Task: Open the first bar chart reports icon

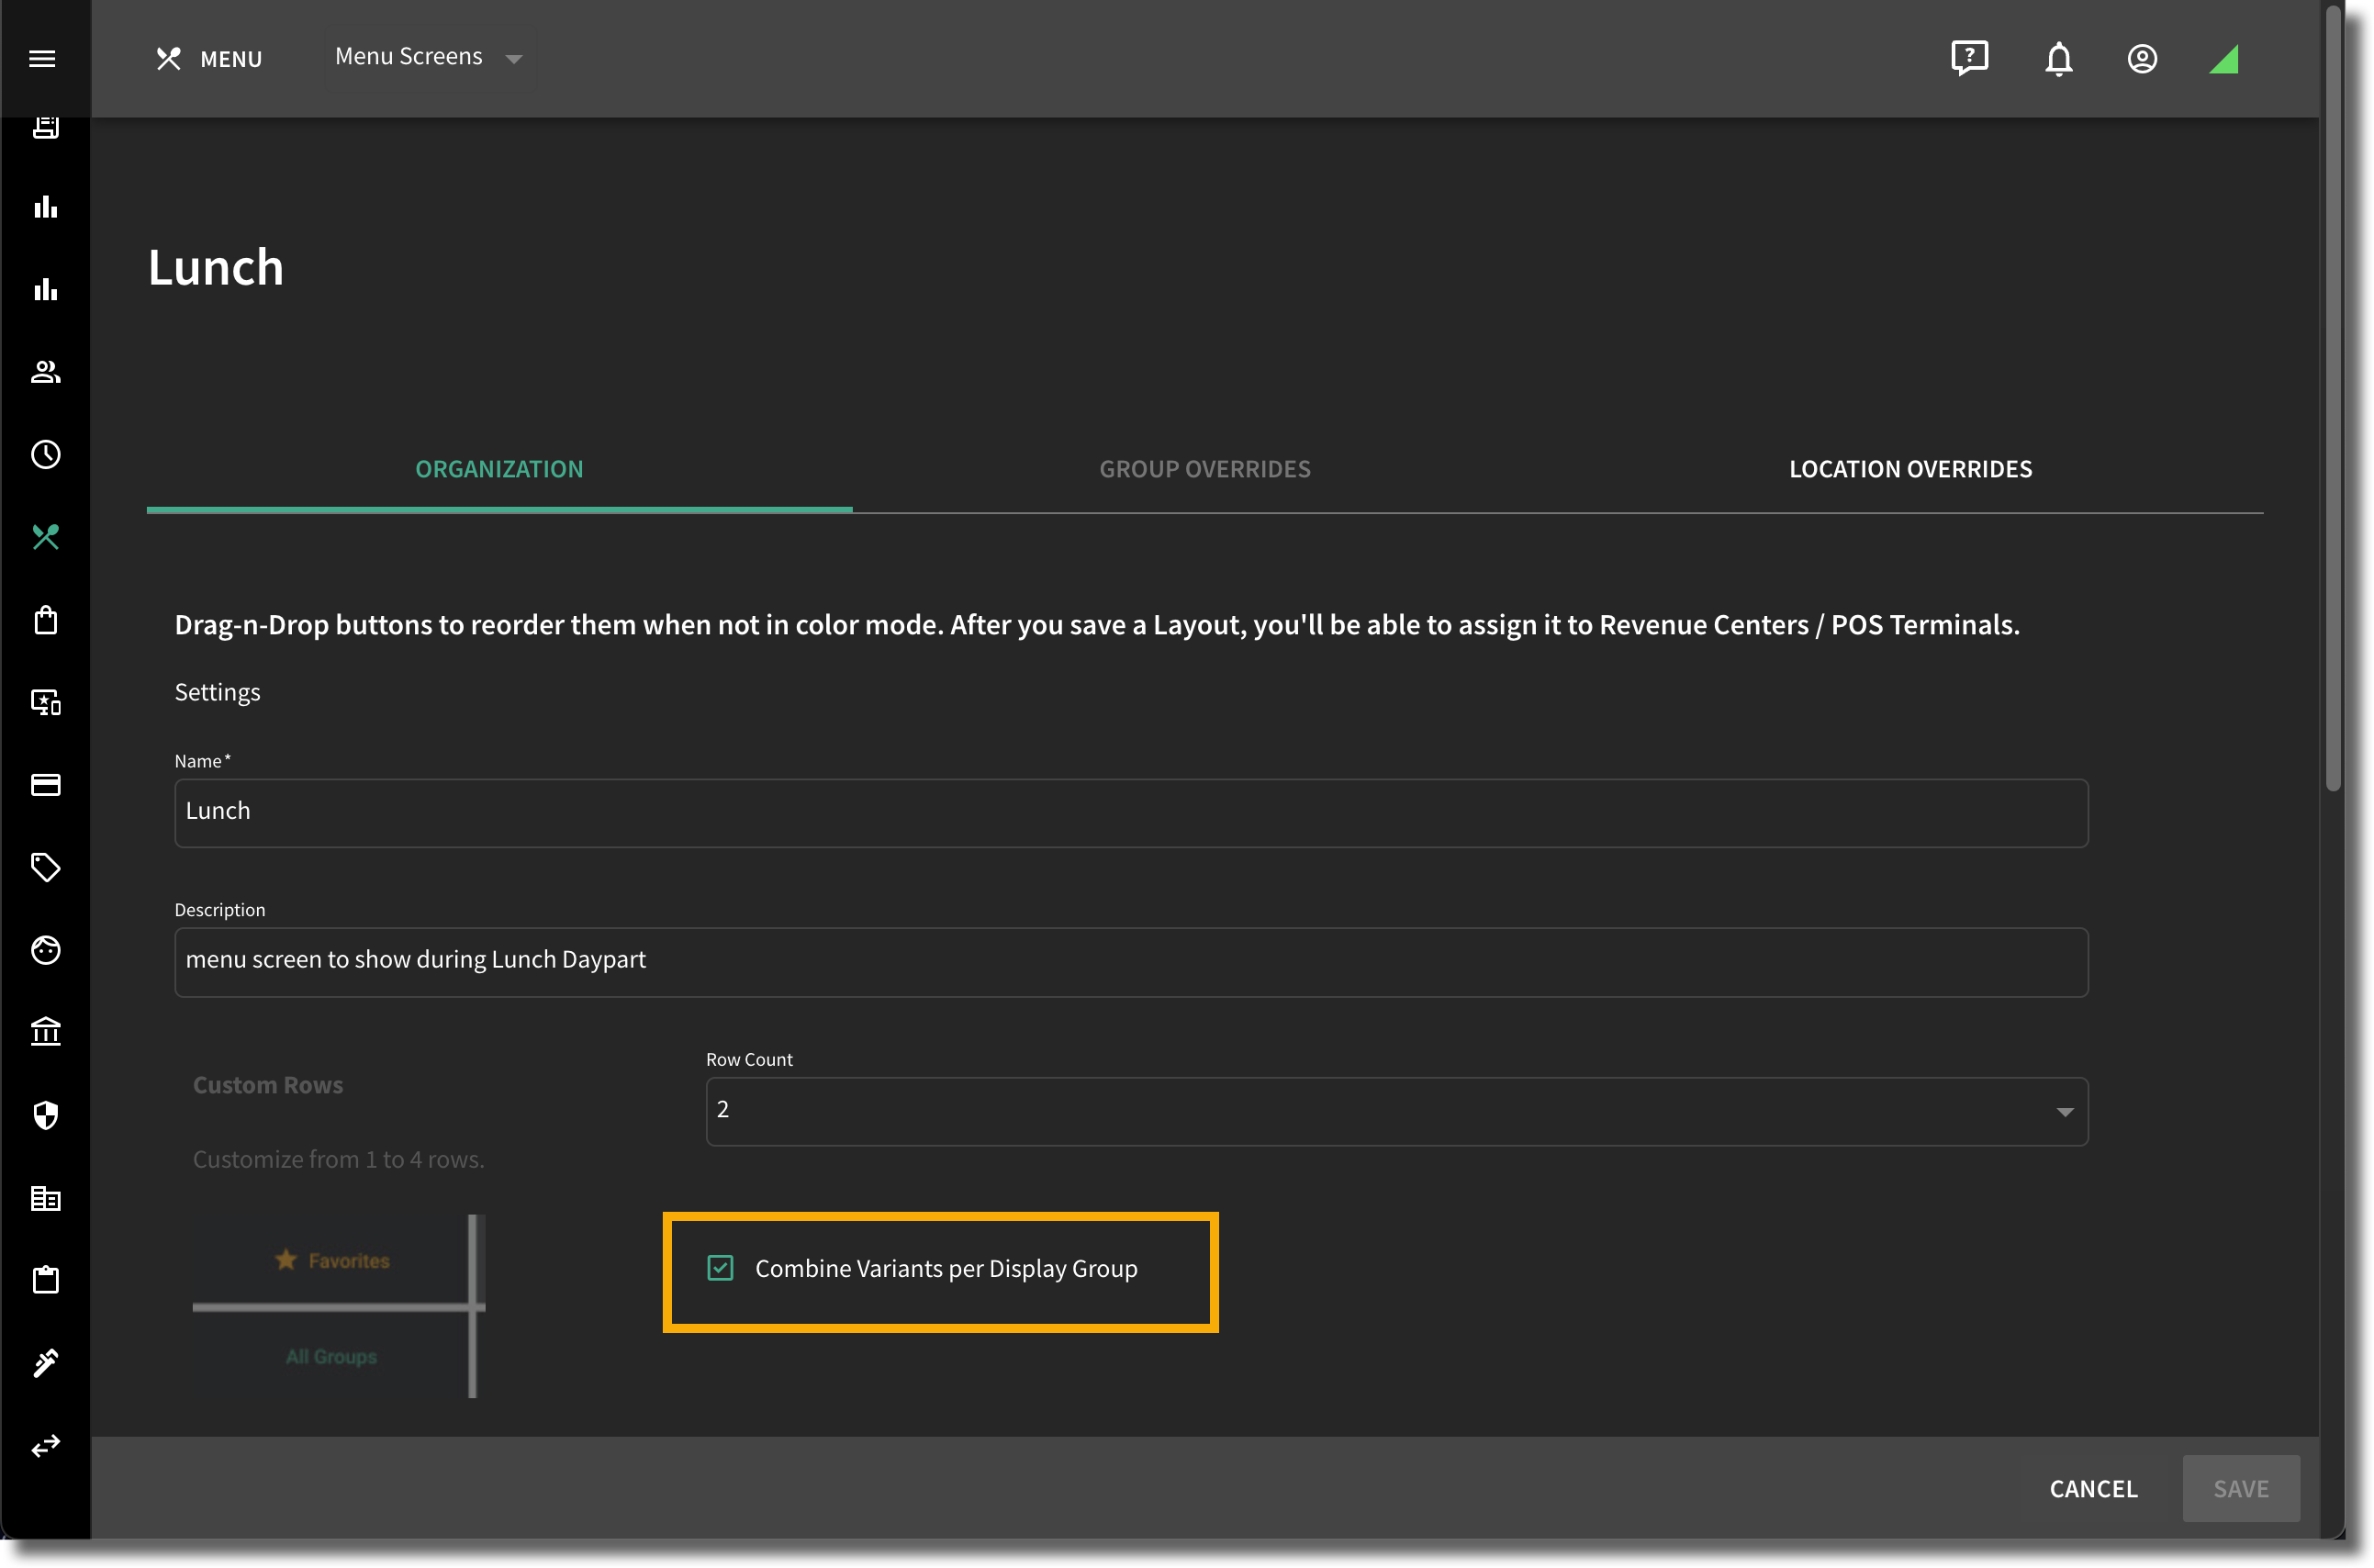Action: [x=46, y=207]
